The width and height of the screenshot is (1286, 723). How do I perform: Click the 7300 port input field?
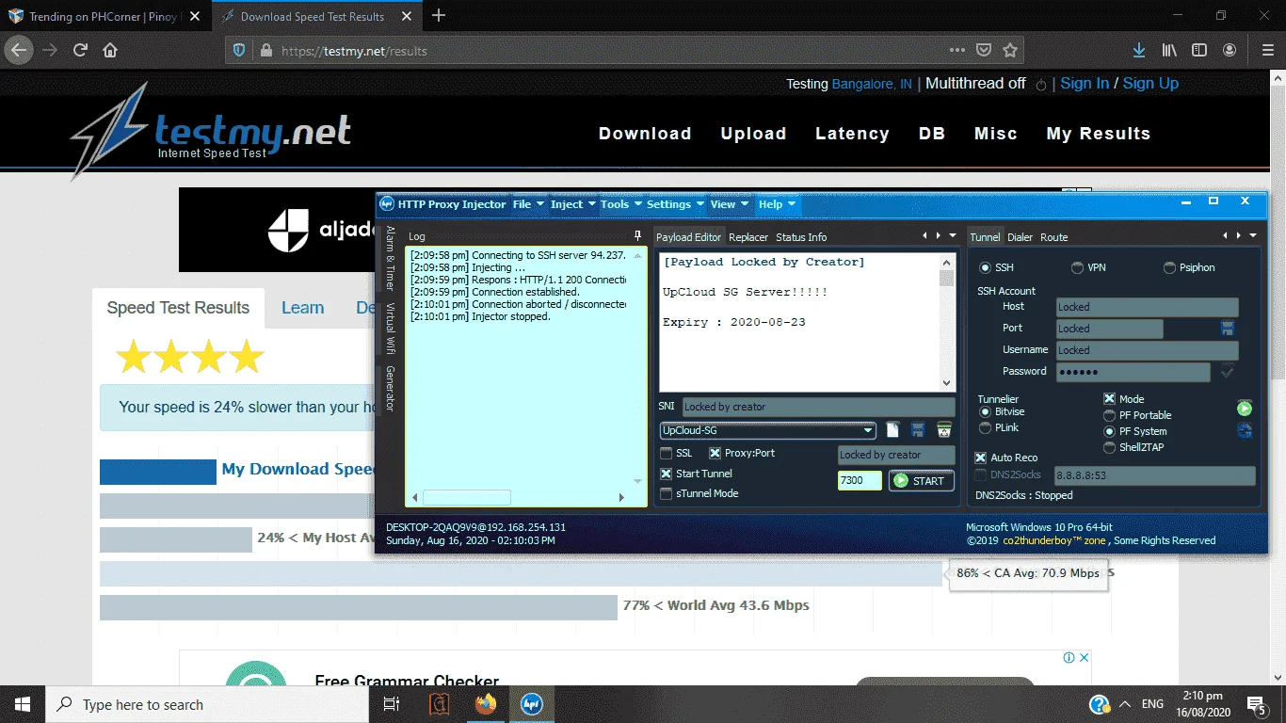tap(860, 480)
